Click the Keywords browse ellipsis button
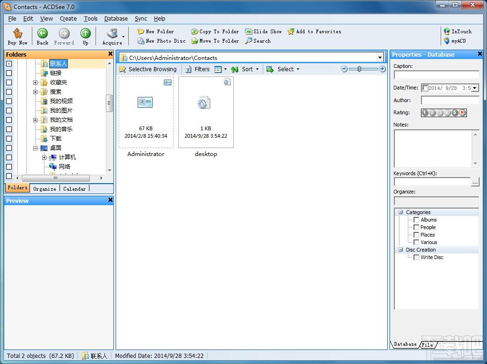The image size is (487, 364). point(475,182)
